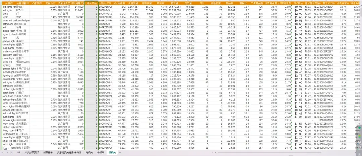Image resolution: width=362 pixels, height=156 pixels.
Task: Open the 卖家精灵关键词-未归类 sheet tab
Action: point(69,153)
